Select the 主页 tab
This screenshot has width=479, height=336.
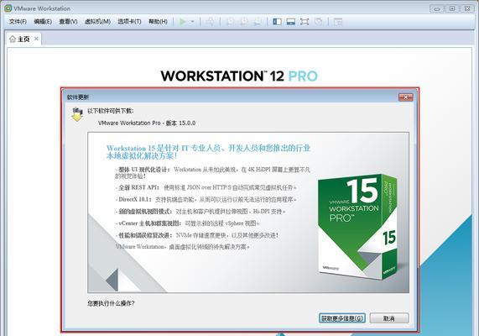[23, 39]
